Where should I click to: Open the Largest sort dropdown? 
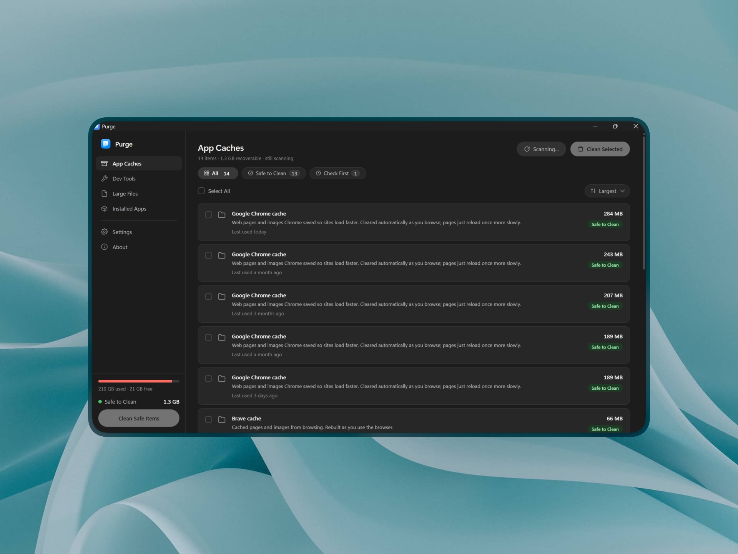[607, 191]
